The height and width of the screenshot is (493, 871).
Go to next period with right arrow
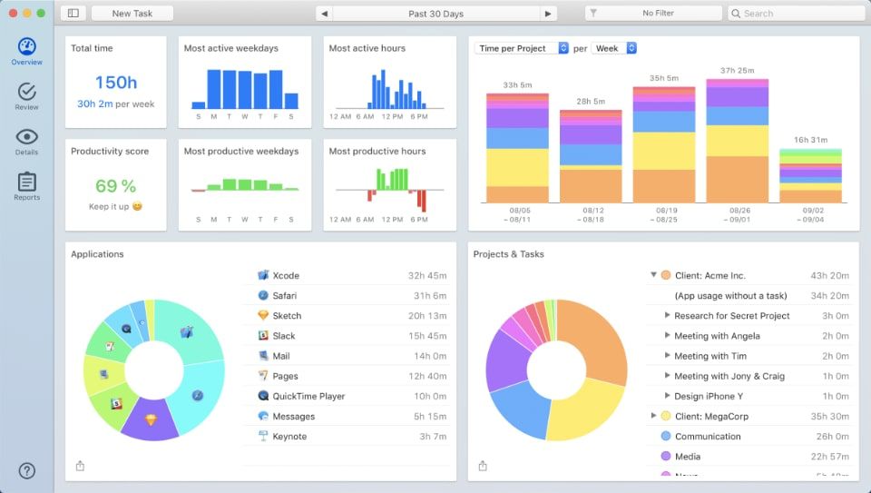pos(548,14)
